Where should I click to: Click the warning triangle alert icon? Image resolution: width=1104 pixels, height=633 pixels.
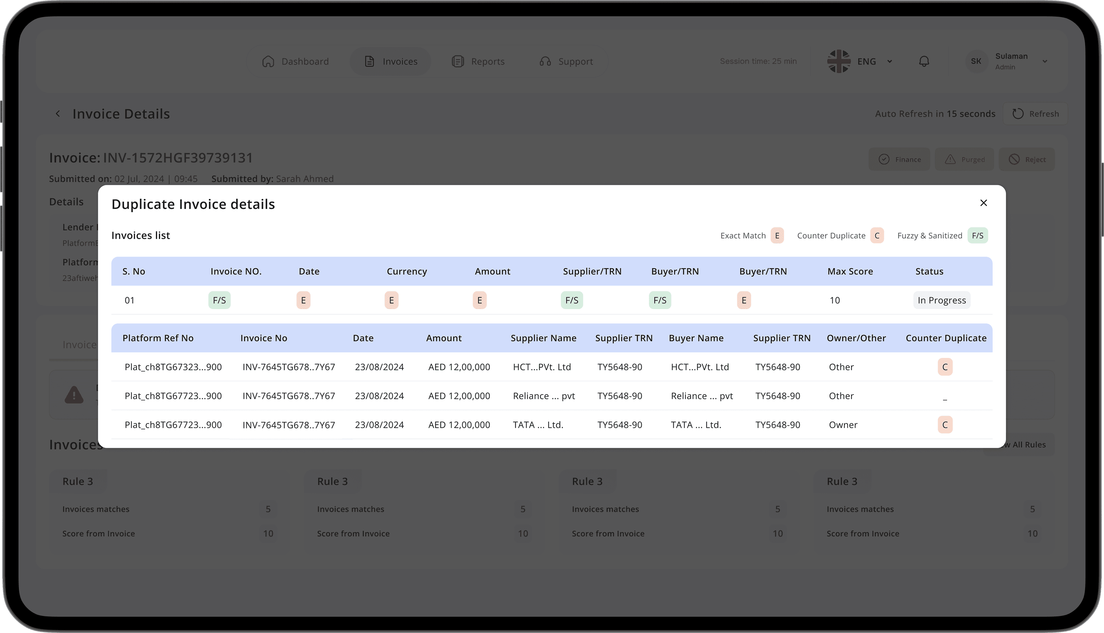click(x=74, y=395)
